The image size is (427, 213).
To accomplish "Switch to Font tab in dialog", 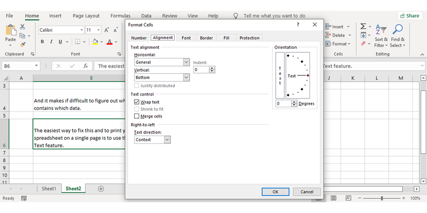I will pyautogui.click(x=186, y=38).
